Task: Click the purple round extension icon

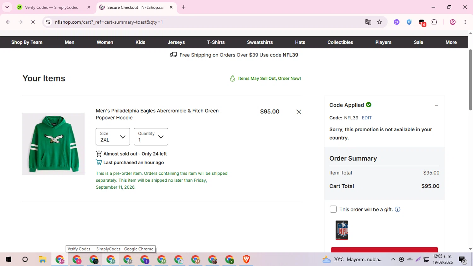Action: [397, 22]
